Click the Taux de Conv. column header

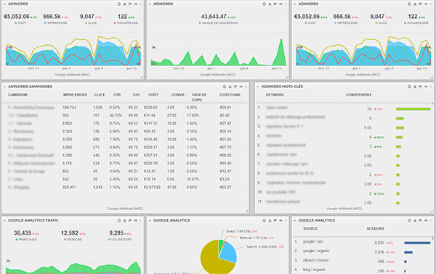click(x=199, y=97)
